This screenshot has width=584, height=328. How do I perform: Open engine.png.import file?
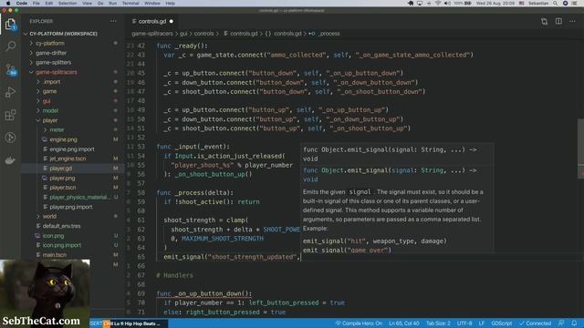[x=72, y=149]
